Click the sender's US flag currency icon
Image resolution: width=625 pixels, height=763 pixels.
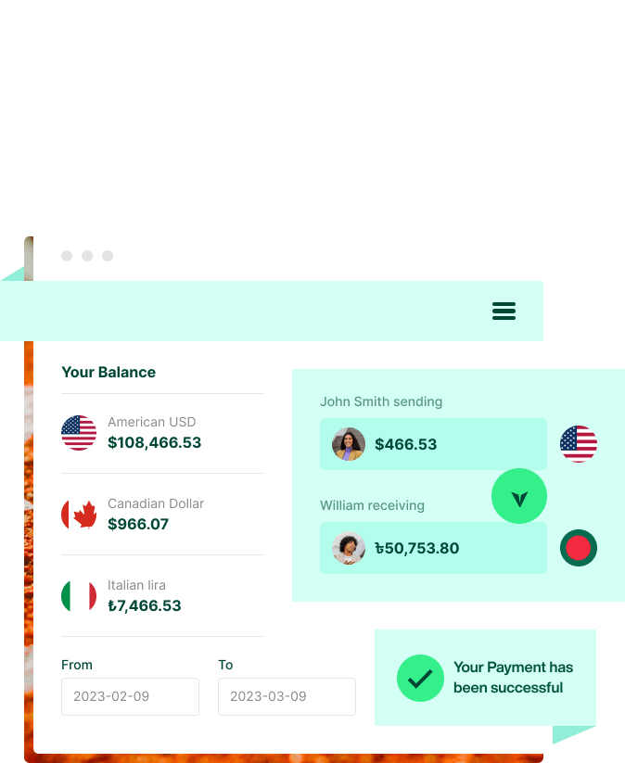click(x=579, y=444)
